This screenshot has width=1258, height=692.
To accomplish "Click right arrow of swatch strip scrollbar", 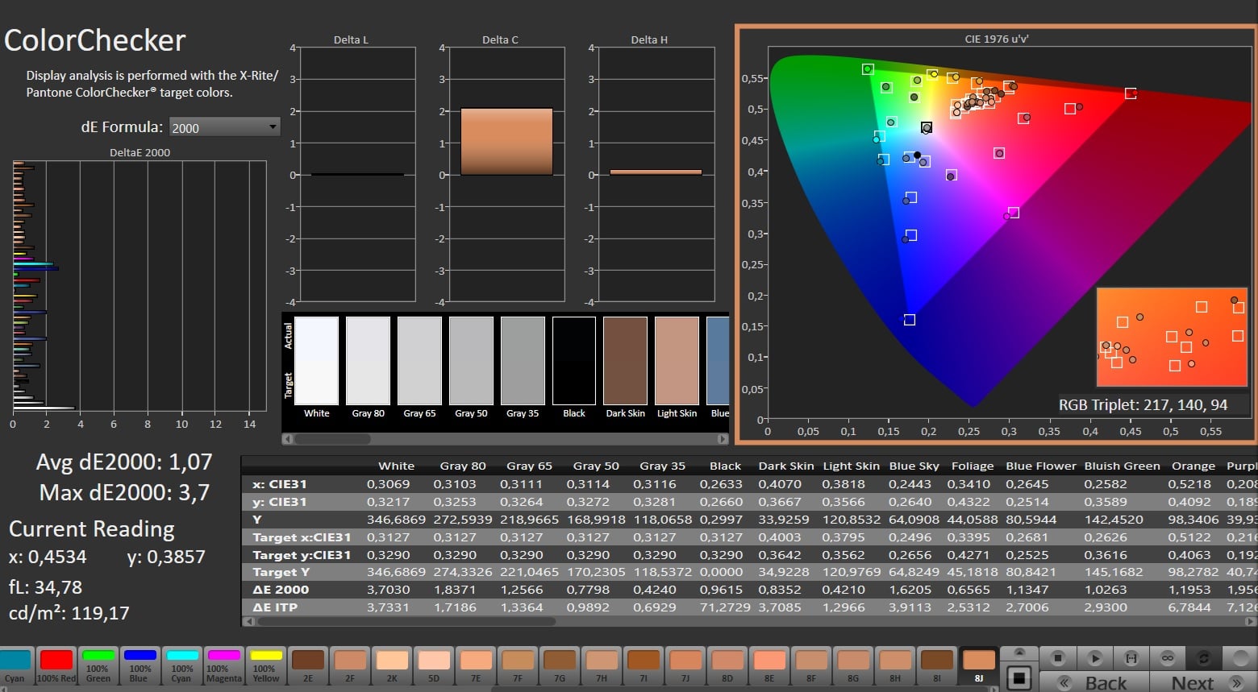I will 723,439.
